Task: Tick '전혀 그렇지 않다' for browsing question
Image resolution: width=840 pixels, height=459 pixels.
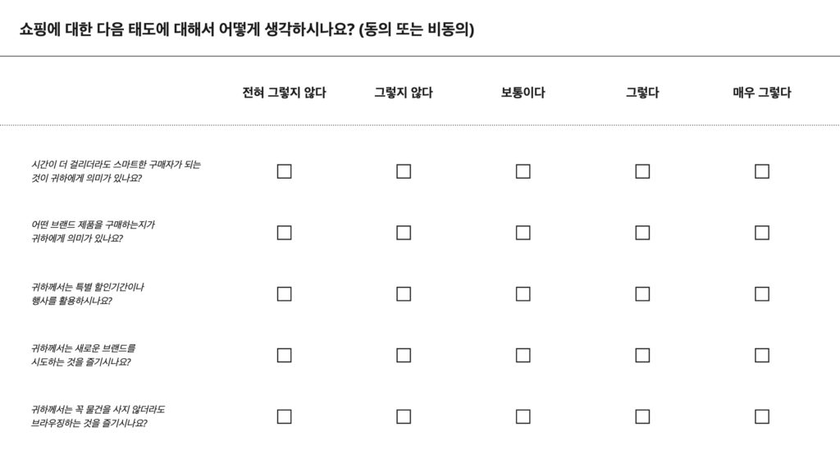Action: click(284, 416)
